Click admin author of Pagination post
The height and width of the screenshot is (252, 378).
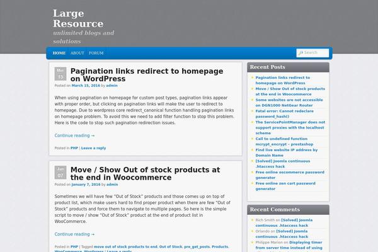point(112,86)
